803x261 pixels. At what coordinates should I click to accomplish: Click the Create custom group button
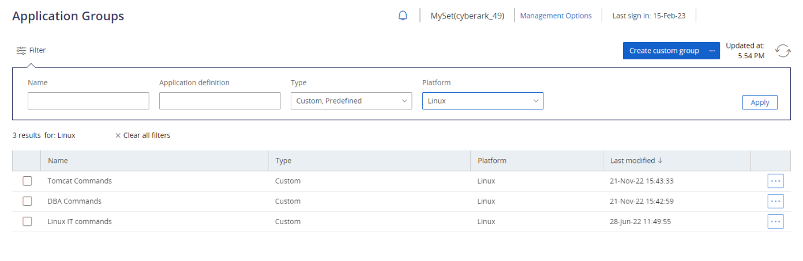click(663, 51)
